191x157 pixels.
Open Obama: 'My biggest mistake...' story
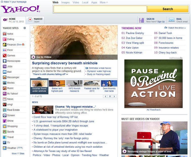[75, 107]
